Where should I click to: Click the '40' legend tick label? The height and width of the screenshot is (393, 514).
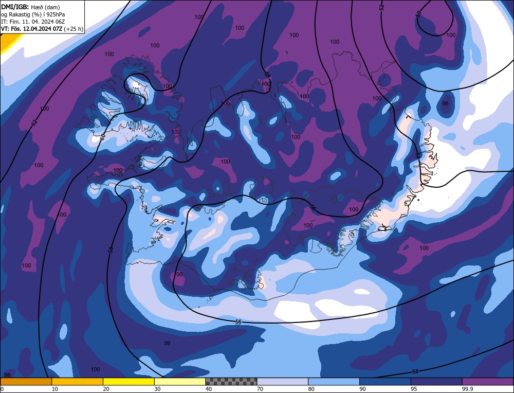(209, 389)
